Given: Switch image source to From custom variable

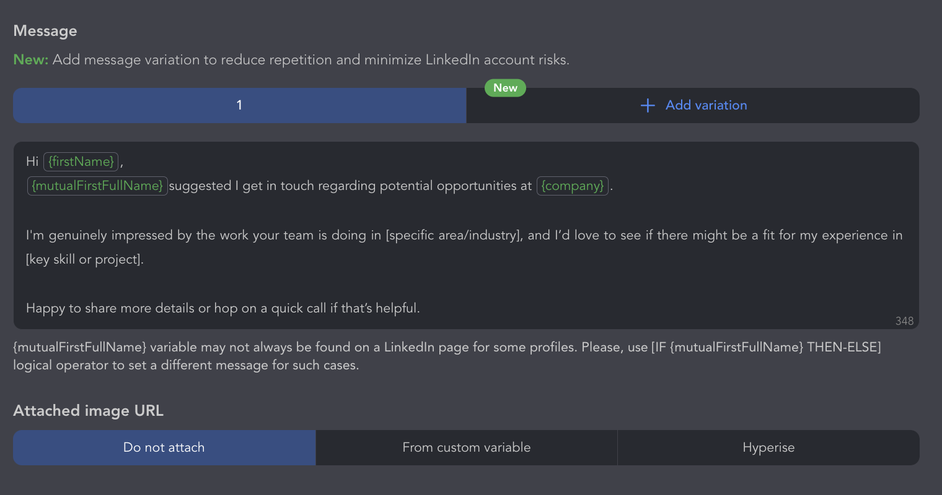Looking at the screenshot, I should click(x=467, y=447).
